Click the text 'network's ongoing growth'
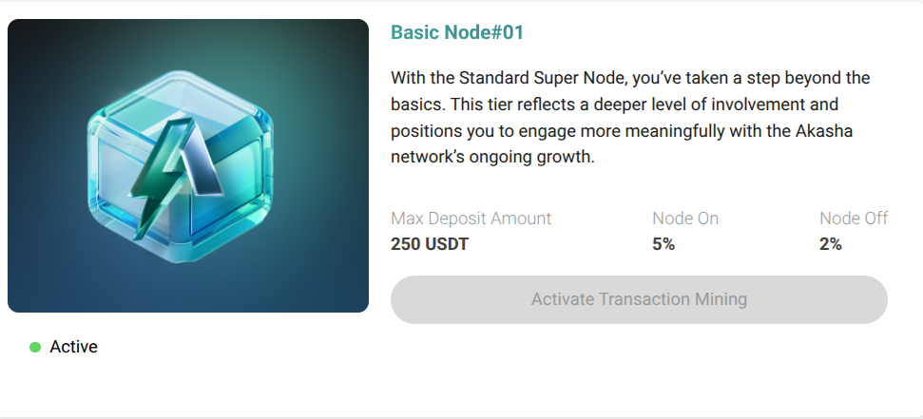Viewport: 923px width, 419px height. click(x=490, y=158)
